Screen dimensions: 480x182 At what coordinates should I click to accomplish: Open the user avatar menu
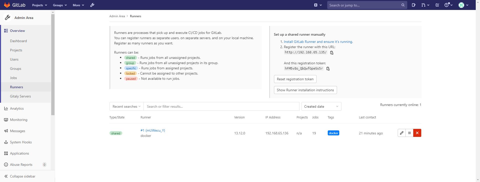point(463,5)
